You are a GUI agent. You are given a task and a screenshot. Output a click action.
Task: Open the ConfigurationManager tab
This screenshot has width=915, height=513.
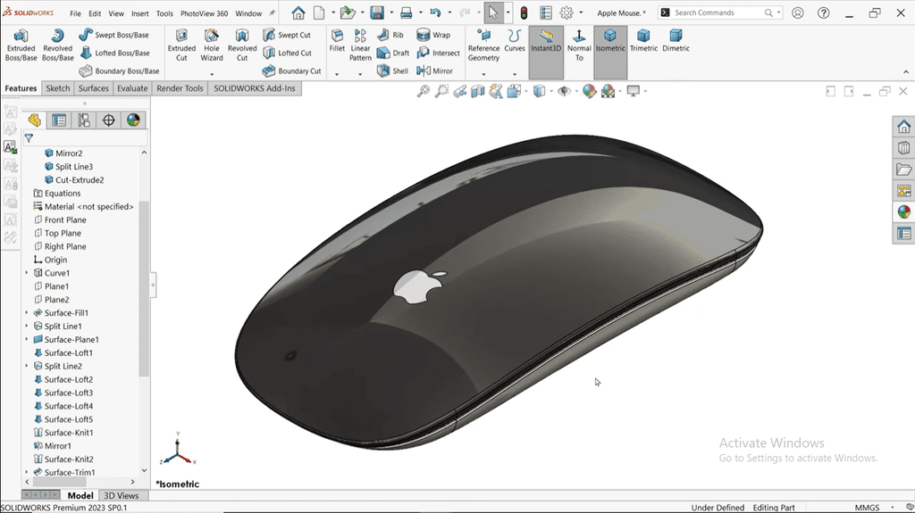(x=84, y=120)
